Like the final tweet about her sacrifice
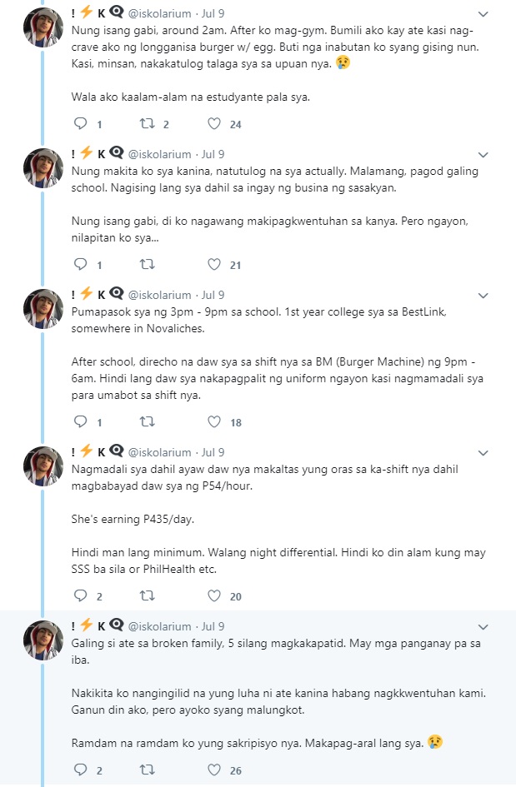 point(214,770)
